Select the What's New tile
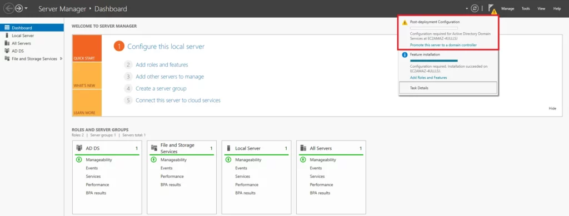This screenshot has height=216, width=569. [87, 76]
